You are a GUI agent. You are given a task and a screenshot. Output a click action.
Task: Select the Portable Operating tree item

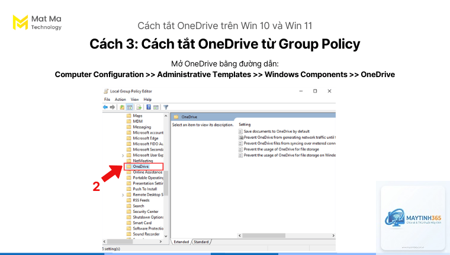[148, 178]
